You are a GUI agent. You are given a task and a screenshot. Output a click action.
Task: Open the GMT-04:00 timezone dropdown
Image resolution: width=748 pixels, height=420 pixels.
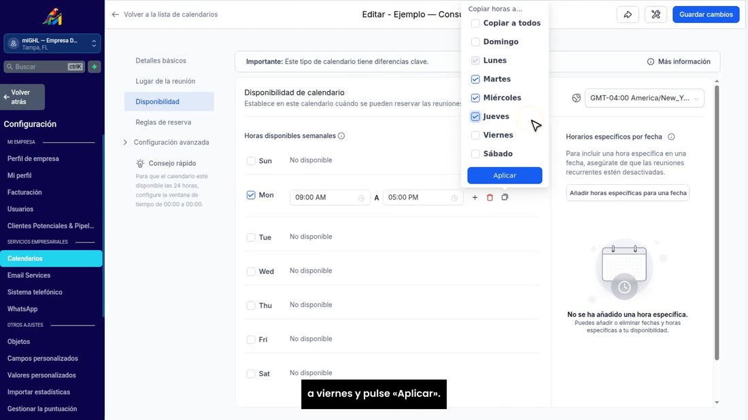coord(645,98)
